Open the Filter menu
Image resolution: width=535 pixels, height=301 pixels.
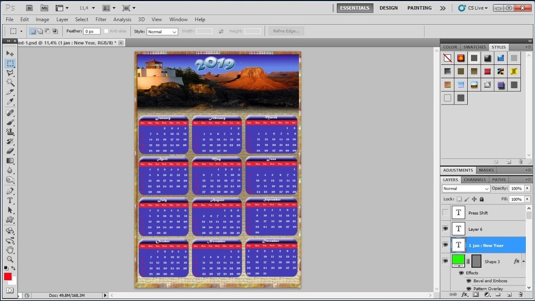101,19
